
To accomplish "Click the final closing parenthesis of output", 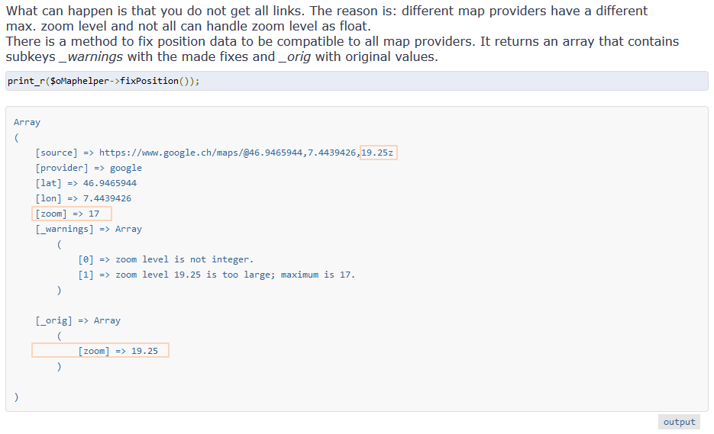I will pos(16,397).
